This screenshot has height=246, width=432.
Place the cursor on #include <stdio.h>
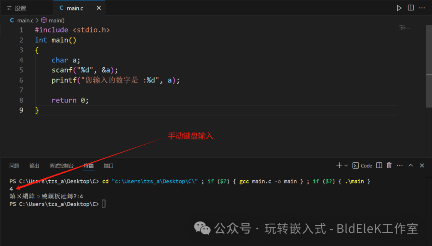click(72, 30)
